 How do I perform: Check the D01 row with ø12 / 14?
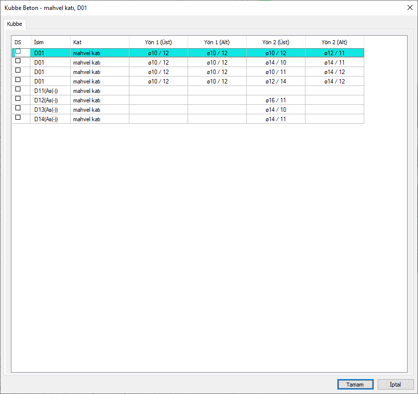pyautogui.click(x=18, y=79)
